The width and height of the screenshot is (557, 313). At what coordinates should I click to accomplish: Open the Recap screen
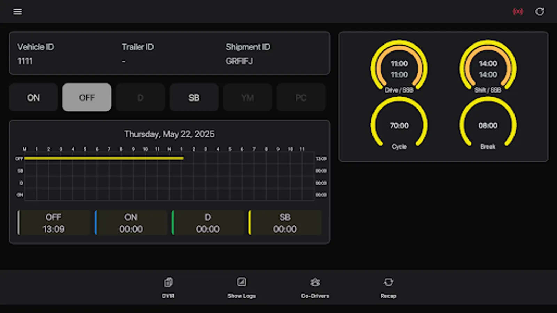[x=388, y=287]
